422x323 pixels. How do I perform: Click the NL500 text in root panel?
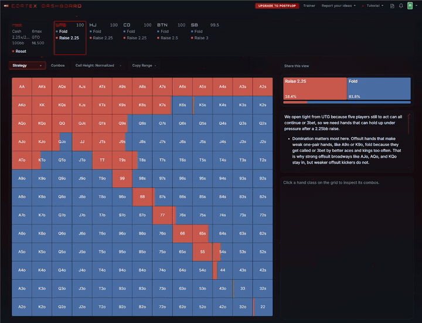pos(38,43)
